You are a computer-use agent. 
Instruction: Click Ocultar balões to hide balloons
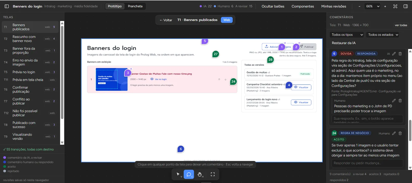pos(273,6)
